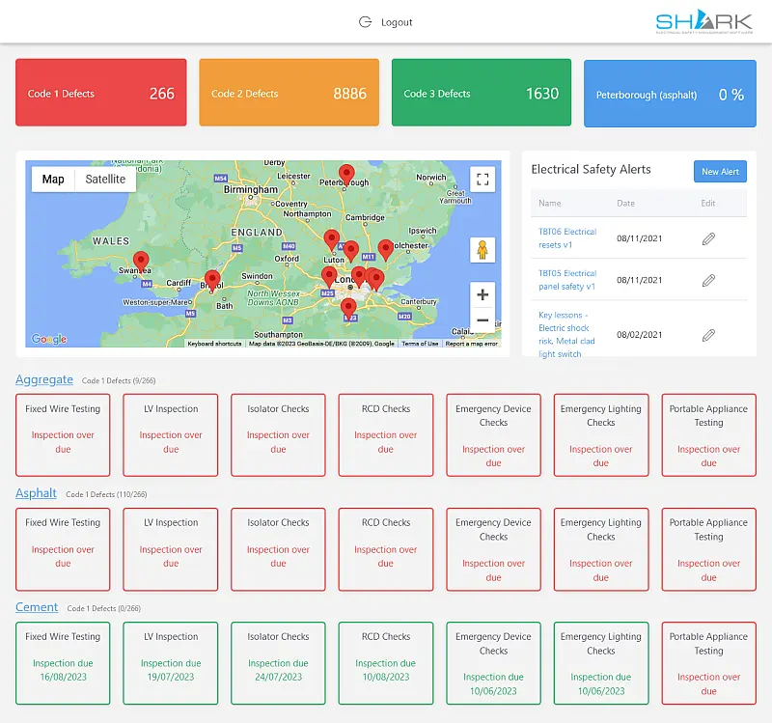Screen dimensions: 772x723
Task: Zoom out with the map minus icon
Action: click(x=481, y=319)
